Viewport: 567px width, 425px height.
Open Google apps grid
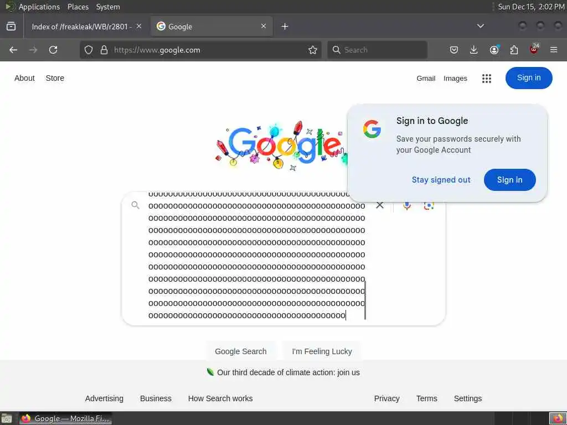[x=487, y=79]
